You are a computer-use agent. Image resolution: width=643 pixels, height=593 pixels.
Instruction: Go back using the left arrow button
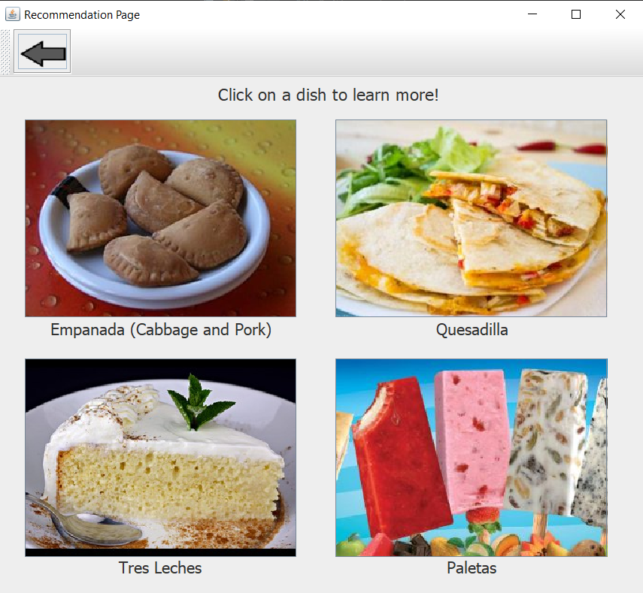pyautogui.click(x=42, y=52)
